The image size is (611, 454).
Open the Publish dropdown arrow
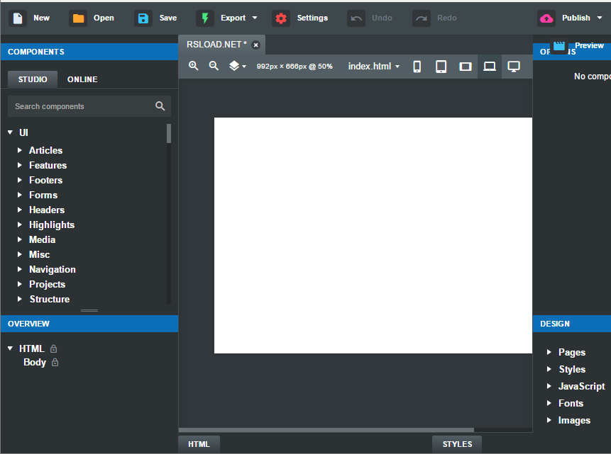pos(600,18)
